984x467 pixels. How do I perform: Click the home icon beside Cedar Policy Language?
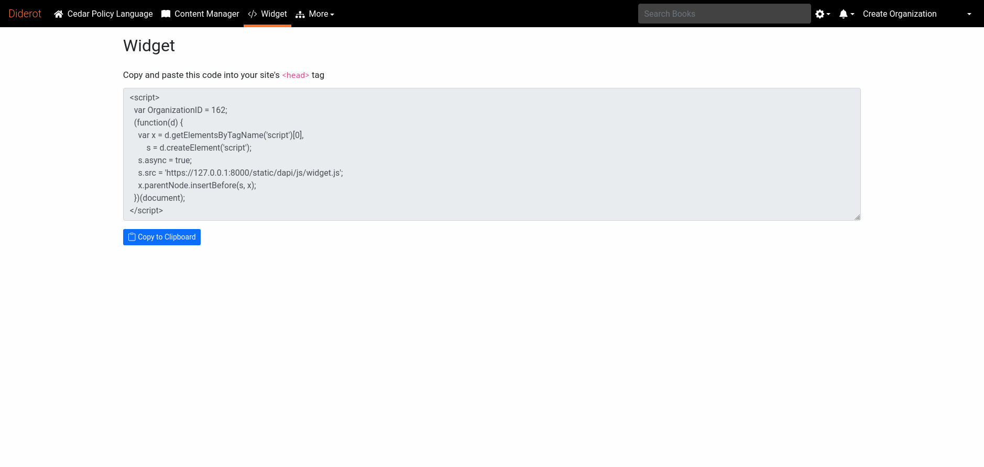click(x=59, y=14)
